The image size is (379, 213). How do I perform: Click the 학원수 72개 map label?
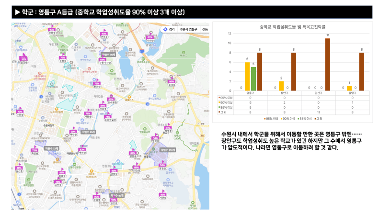51,148
